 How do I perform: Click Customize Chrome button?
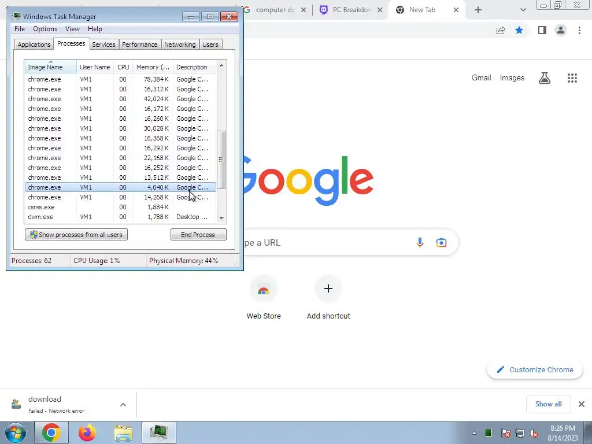[x=535, y=369]
